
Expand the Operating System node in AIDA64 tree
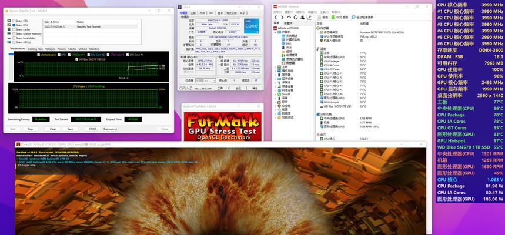pyautogui.click(x=275, y=71)
